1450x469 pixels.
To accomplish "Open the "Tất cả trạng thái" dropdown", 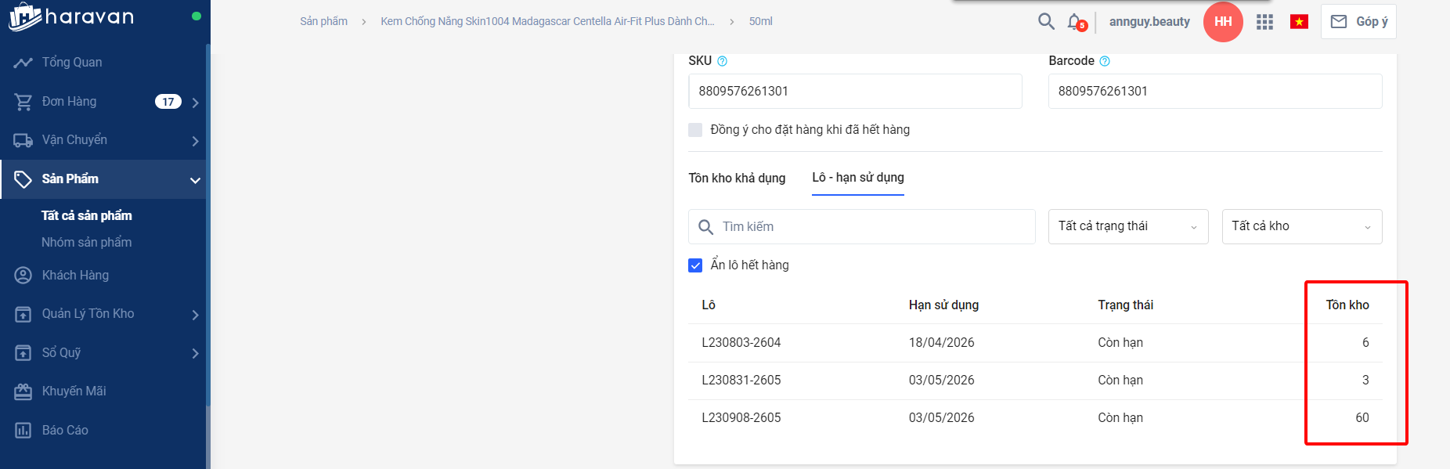I will click(x=1127, y=226).
